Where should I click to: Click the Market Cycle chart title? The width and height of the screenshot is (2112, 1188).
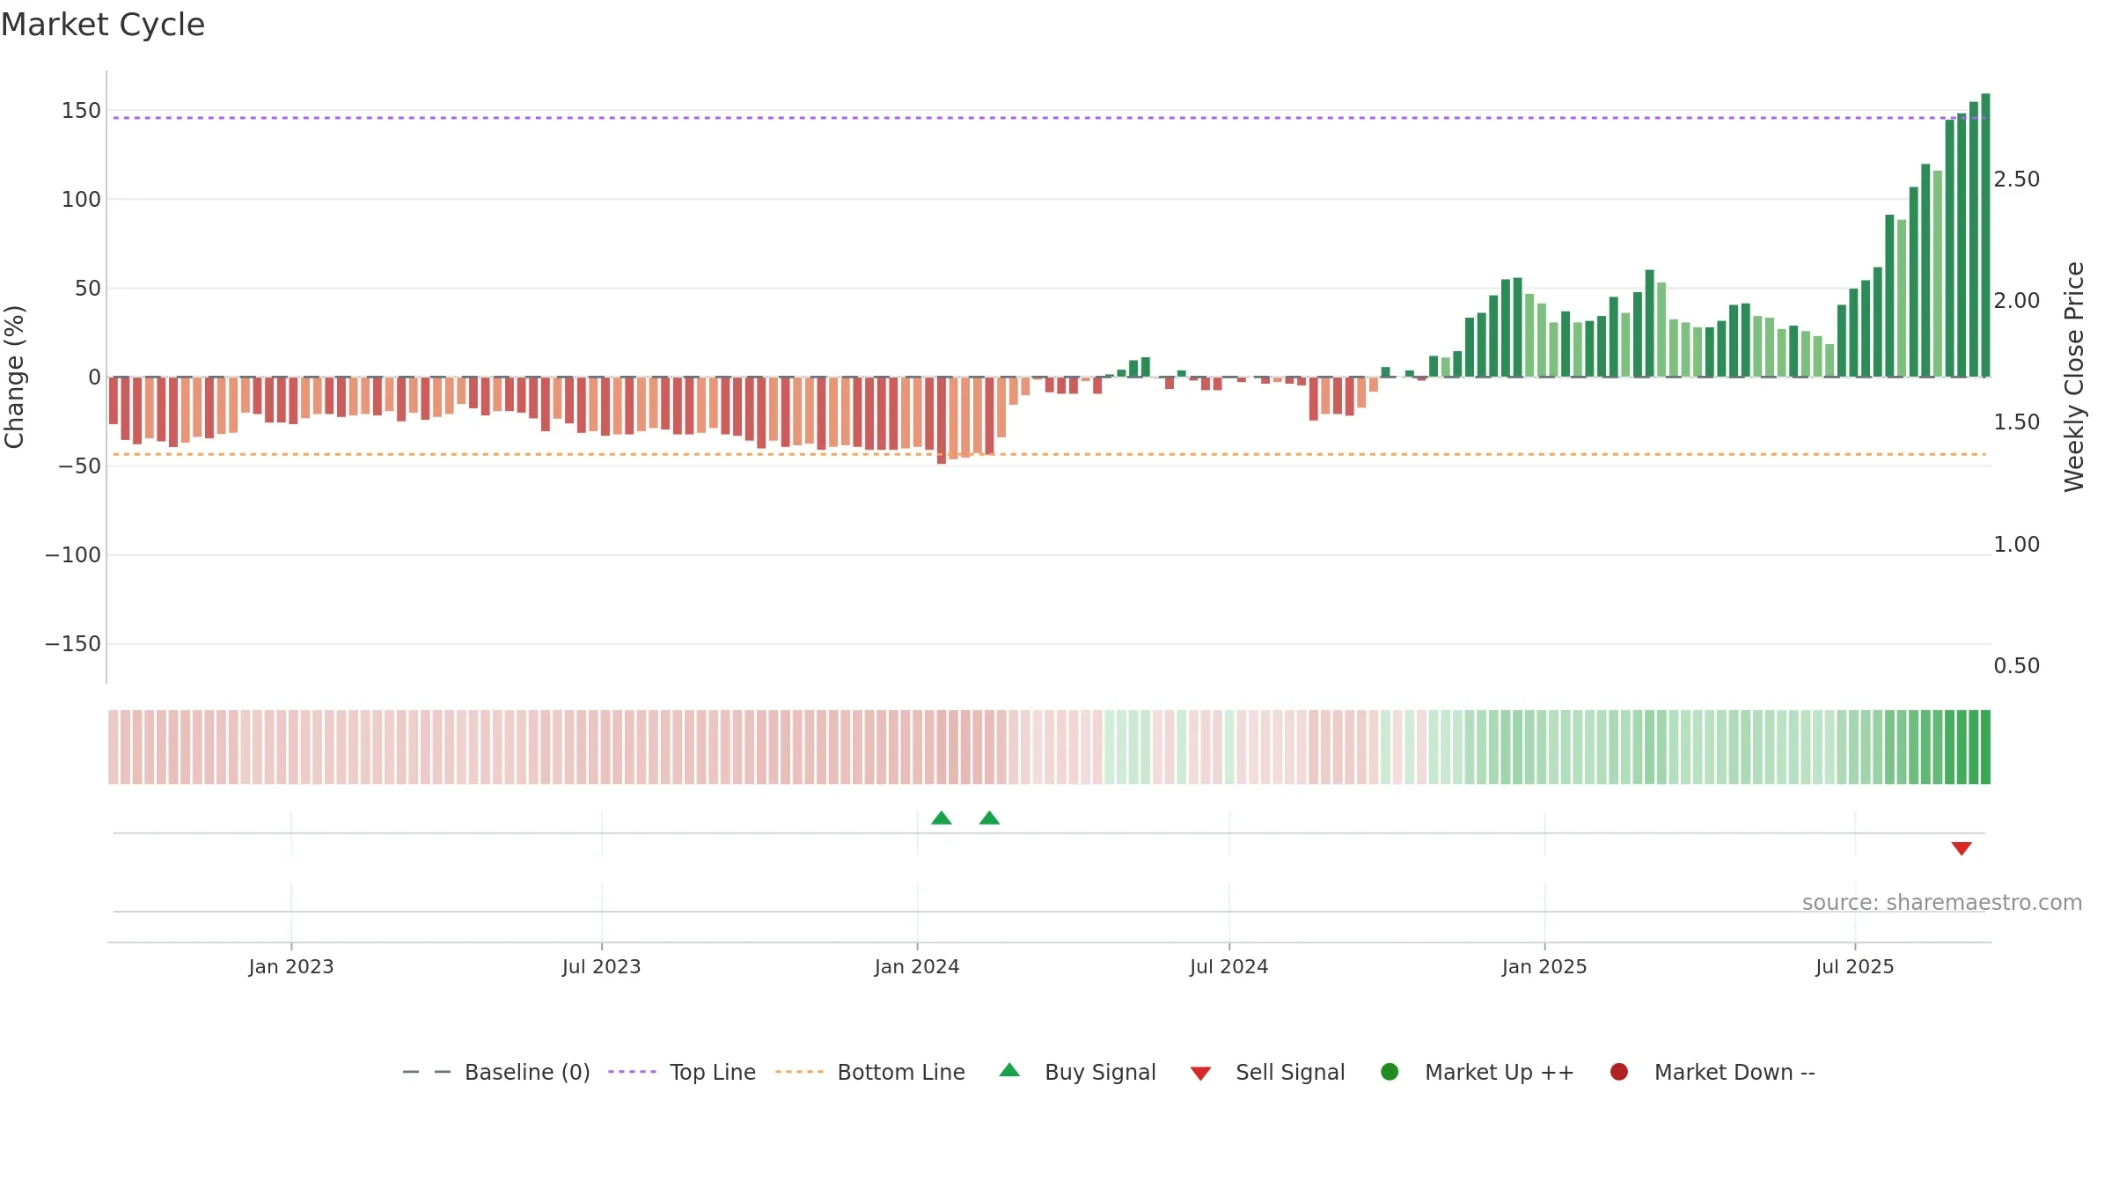103,25
